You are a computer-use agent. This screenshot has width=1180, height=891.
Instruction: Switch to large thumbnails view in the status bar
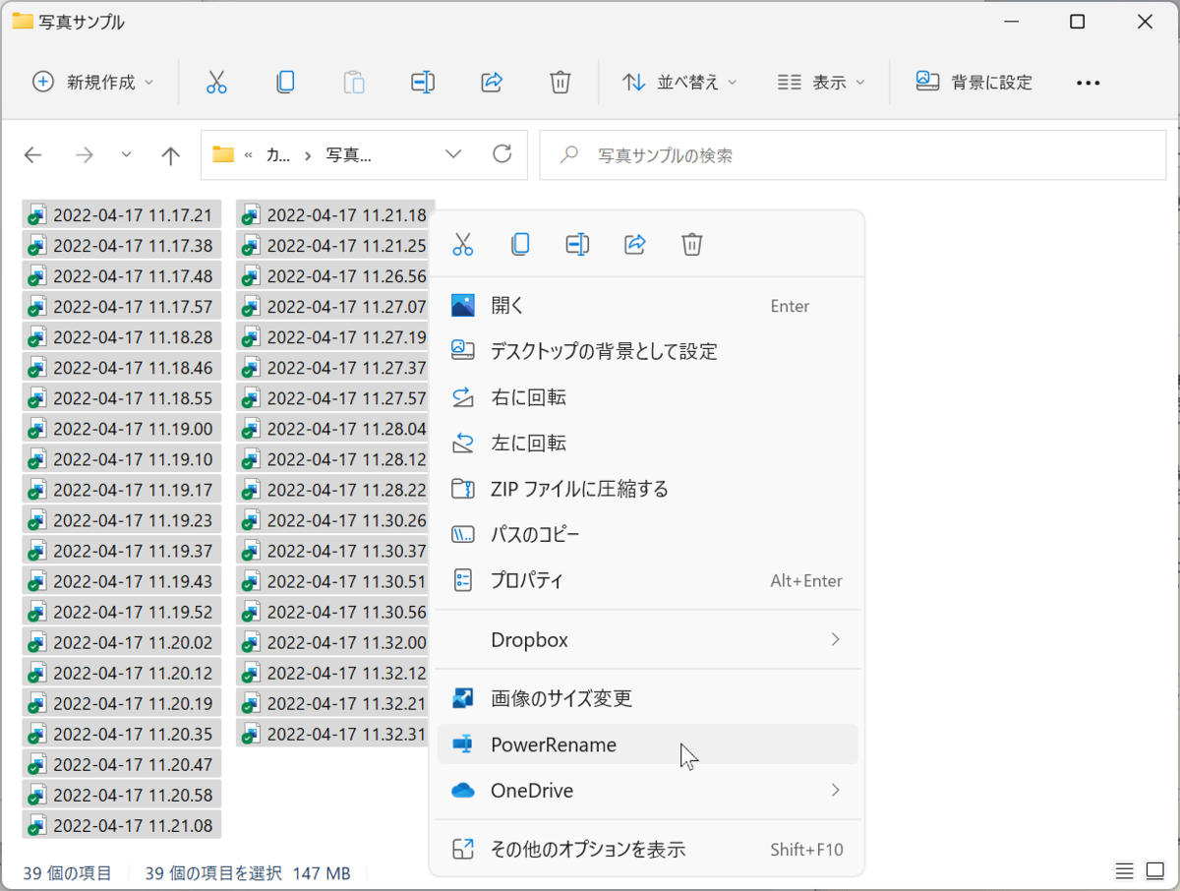[1151, 871]
